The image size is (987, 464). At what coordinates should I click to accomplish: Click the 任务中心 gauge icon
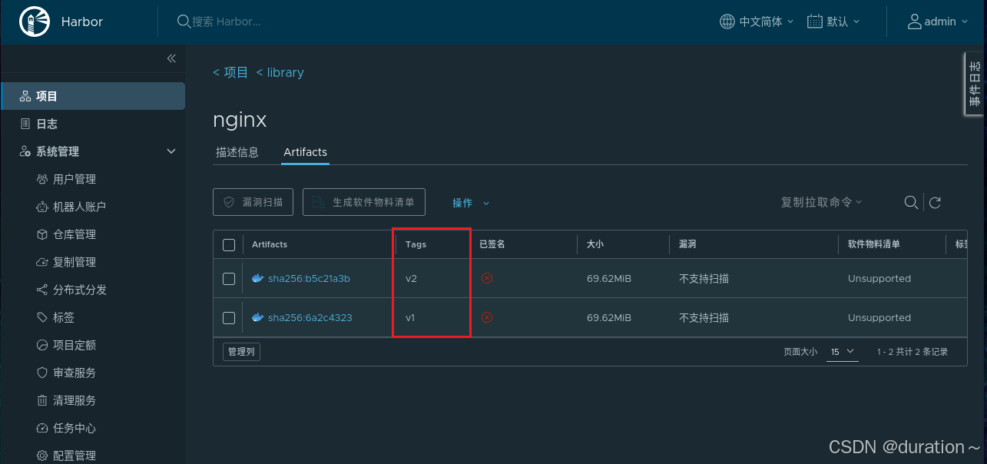(42, 428)
